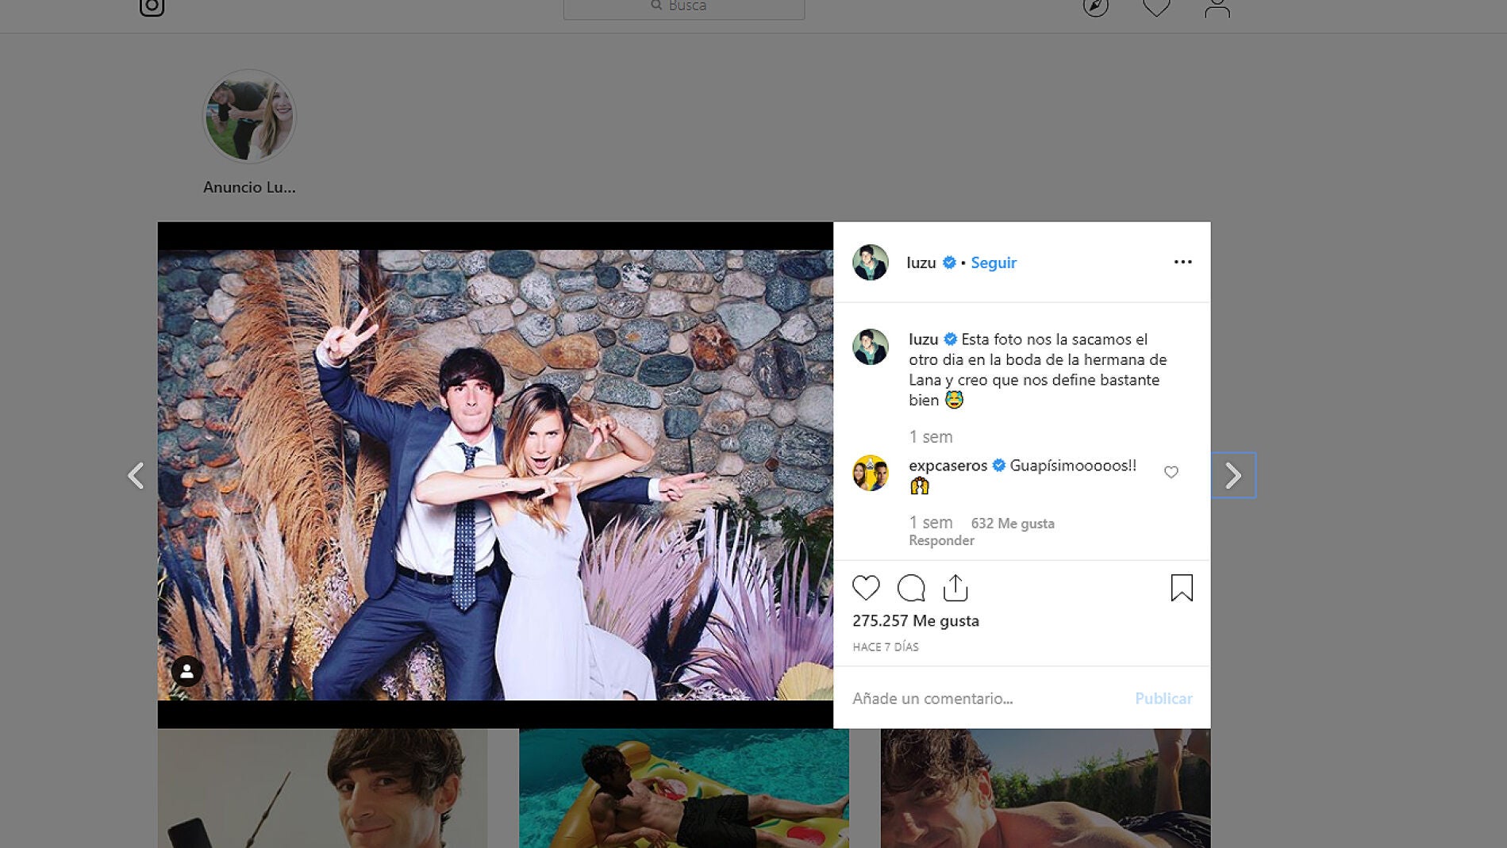
Task: Go to previous post with left arrow
Action: tap(136, 475)
